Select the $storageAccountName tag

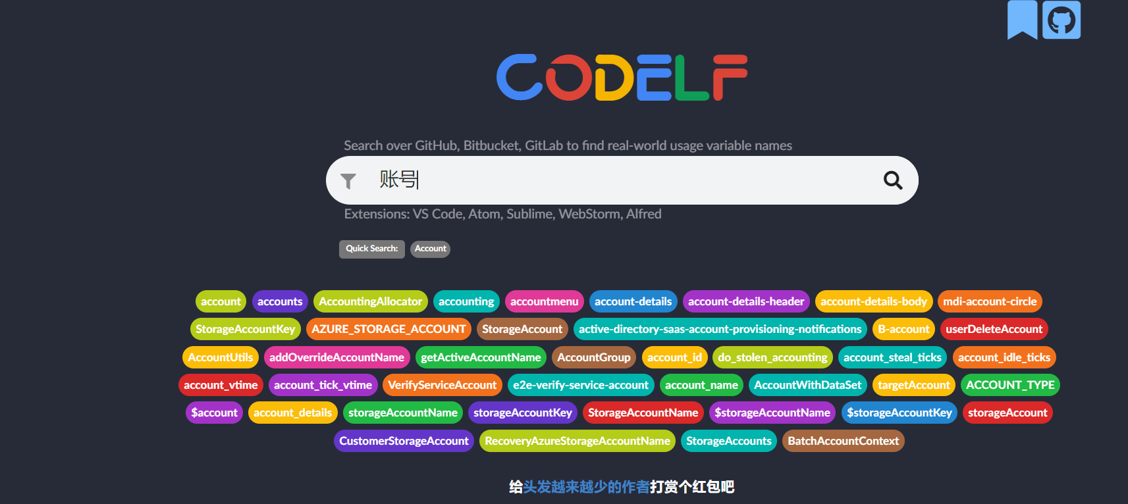[772, 413]
